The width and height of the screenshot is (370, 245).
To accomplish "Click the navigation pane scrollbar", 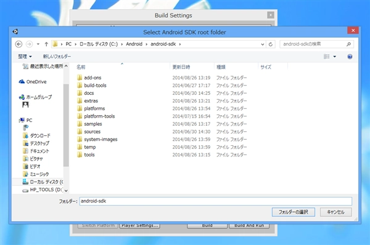I will click(x=66, y=125).
